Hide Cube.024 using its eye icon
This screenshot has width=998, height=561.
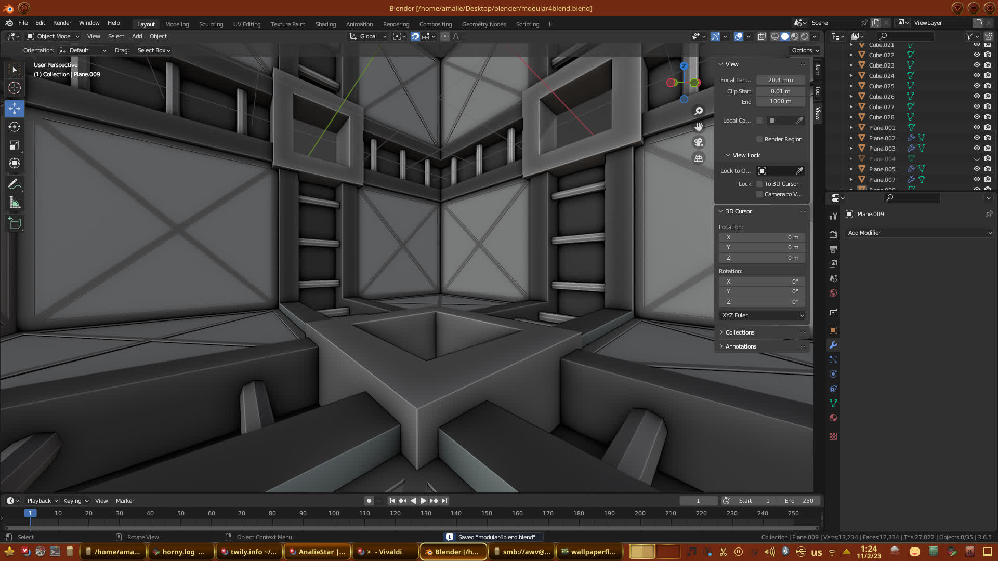pyautogui.click(x=976, y=75)
